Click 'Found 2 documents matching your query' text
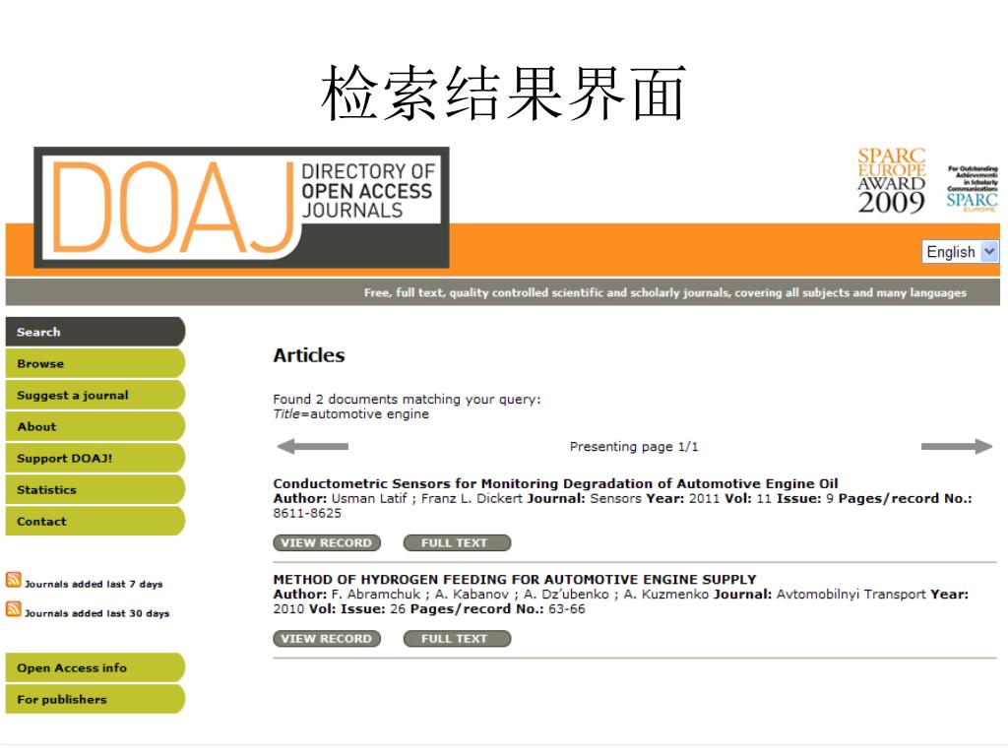 pyautogui.click(x=407, y=400)
